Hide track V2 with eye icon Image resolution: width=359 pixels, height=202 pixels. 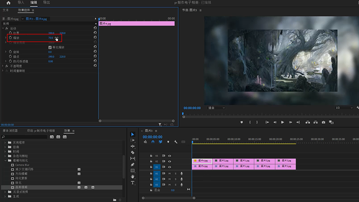point(170,162)
